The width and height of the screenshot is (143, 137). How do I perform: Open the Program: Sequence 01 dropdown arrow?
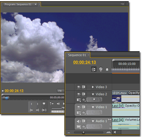[35, 4]
